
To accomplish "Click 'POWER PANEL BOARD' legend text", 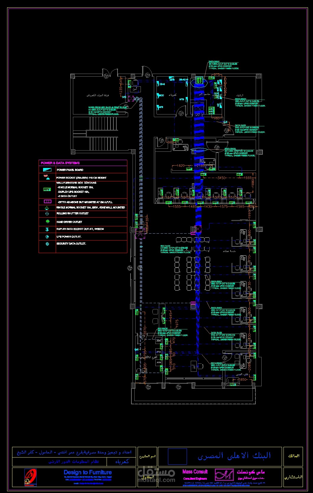I will pos(70,170).
